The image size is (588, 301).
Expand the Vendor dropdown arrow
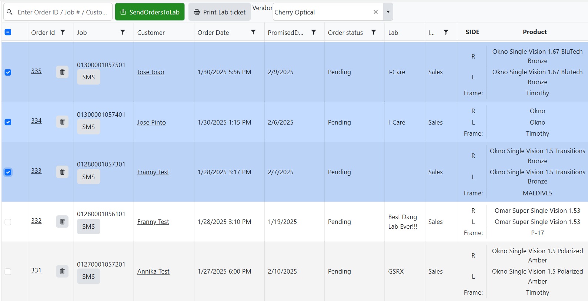[388, 12]
